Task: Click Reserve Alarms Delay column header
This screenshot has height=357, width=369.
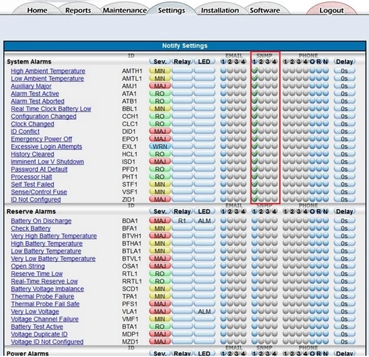Action: point(344,212)
